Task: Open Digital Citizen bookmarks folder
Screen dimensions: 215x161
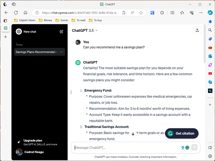Action: pos(25,20)
